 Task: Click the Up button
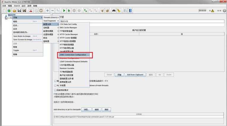[x=160, y=75]
